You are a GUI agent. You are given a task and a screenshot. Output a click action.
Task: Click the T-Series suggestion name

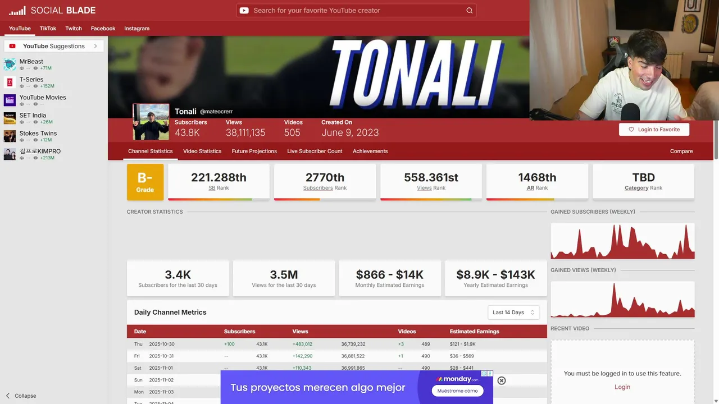[31, 80]
